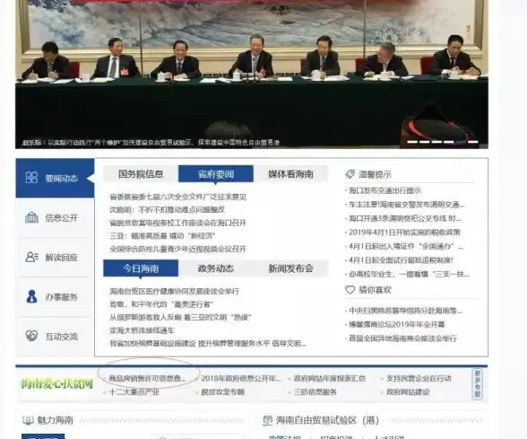Click the banner headline caption 赵乐际
Screen dimensions: 527x439
click(x=151, y=143)
